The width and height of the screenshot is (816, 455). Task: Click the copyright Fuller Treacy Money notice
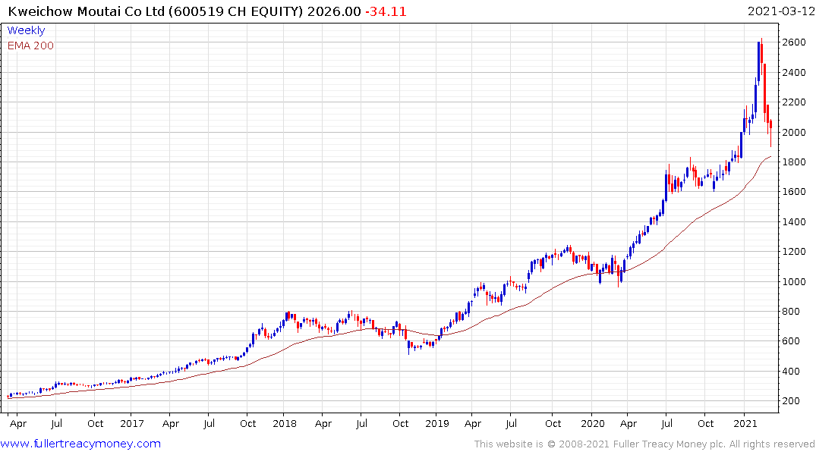tap(644, 444)
